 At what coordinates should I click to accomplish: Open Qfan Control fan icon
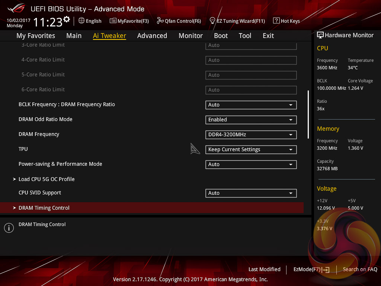coord(160,21)
